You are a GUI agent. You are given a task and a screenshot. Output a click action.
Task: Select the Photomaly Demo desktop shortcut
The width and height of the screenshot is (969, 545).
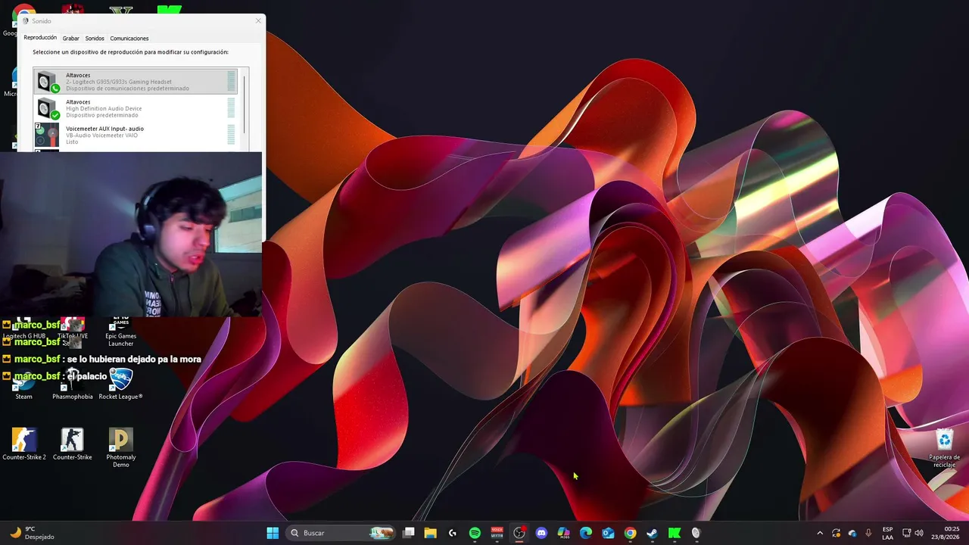(121, 448)
